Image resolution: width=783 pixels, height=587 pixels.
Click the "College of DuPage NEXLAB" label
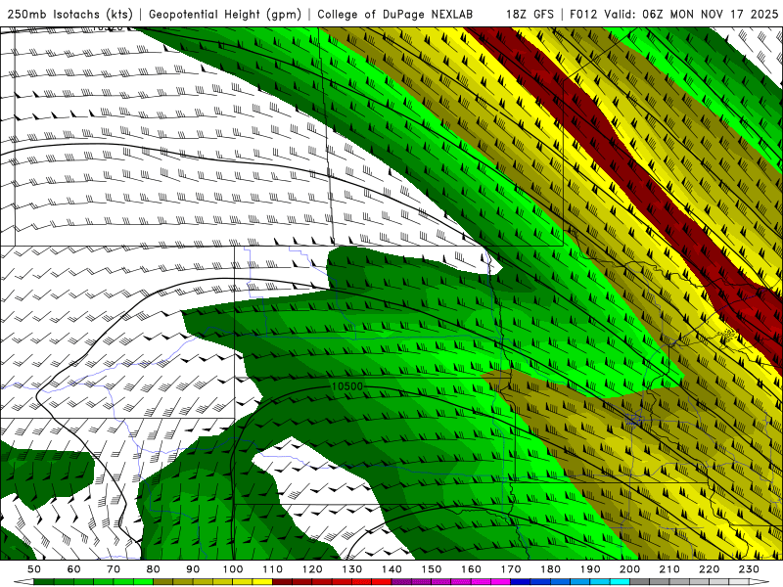tap(394, 14)
